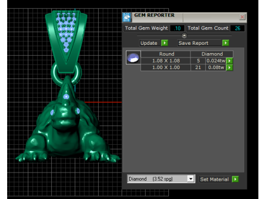Click the Total Gem Weight label
265x199 pixels.
tap(146, 28)
